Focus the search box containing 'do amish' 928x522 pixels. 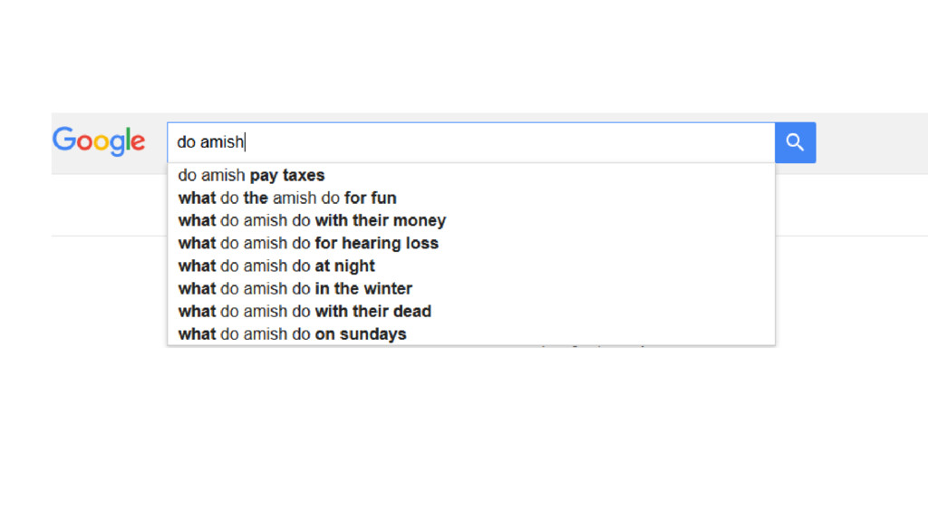(471, 142)
